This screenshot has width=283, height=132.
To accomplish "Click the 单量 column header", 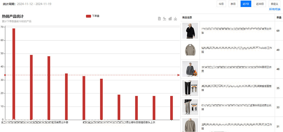I will (x=279, y=17).
